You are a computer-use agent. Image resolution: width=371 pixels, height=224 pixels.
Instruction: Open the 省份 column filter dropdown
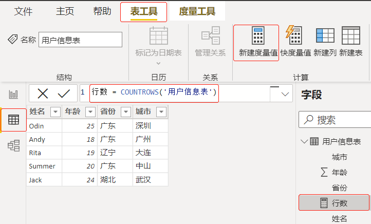point(126,111)
